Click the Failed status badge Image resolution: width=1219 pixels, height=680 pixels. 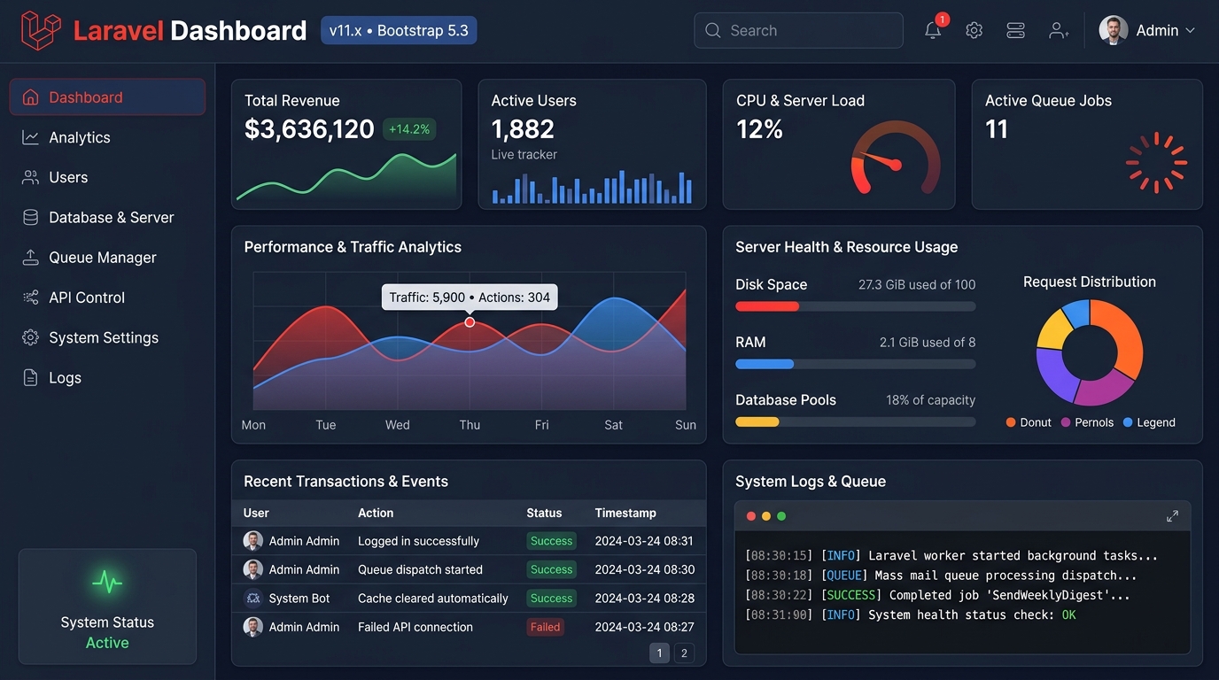click(545, 627)
